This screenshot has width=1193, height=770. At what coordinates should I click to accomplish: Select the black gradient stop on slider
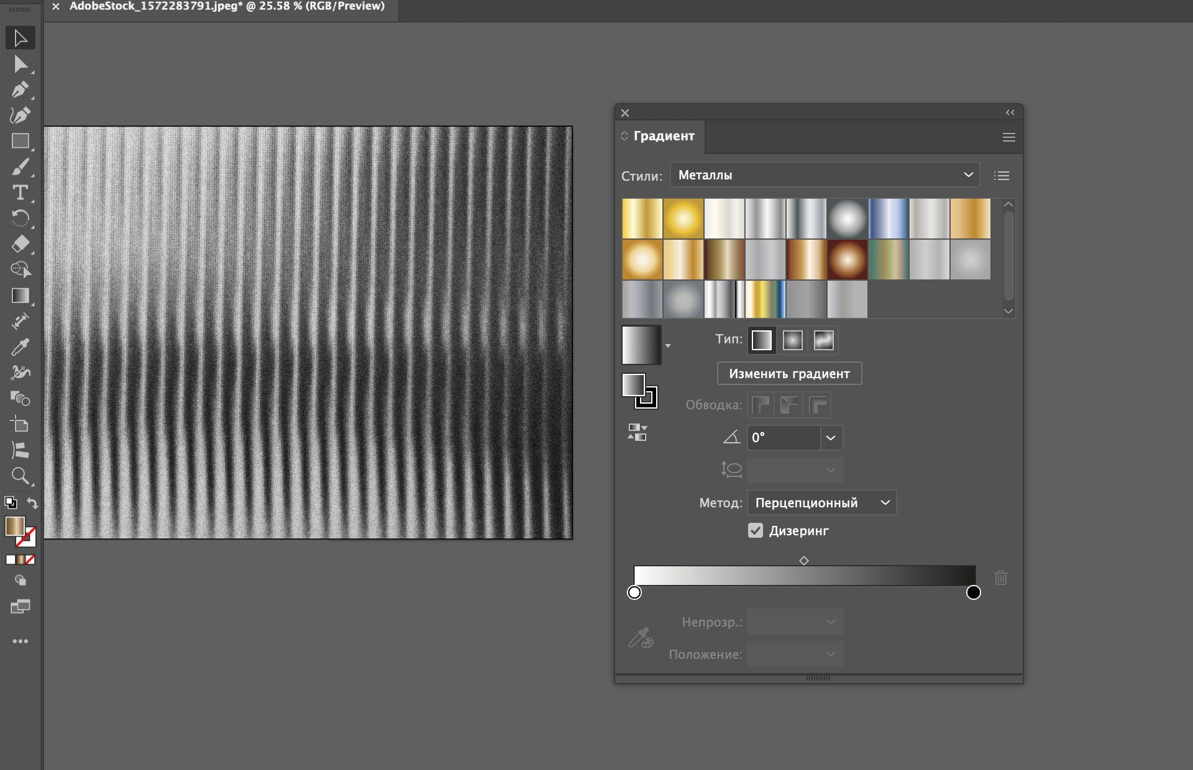[x=973, y=592]
